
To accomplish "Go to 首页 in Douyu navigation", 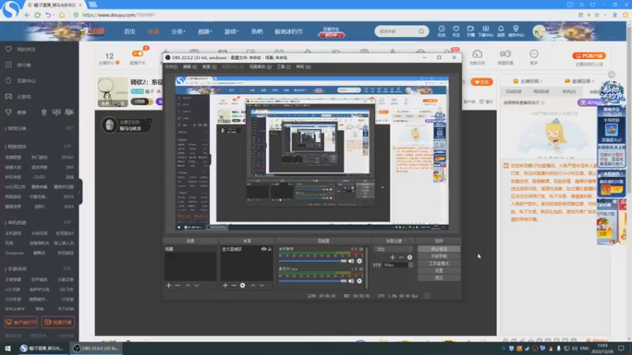I will [x=130, y=32].
